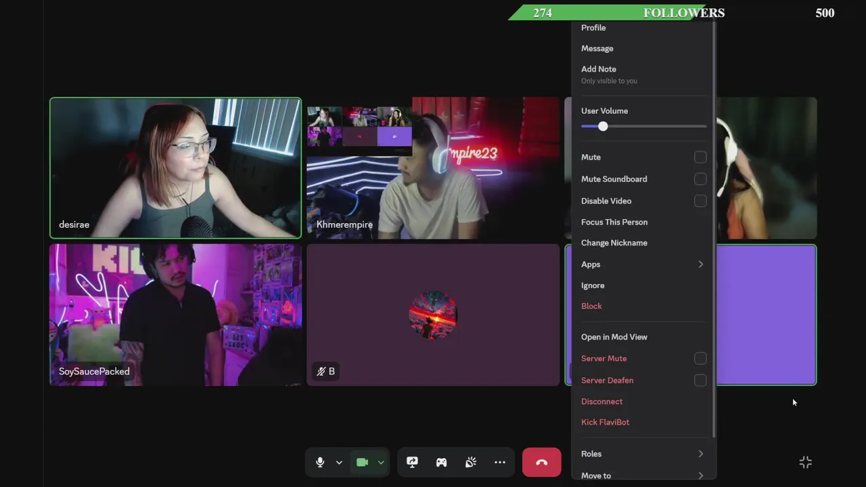Screen dimensions: 866x487
Task: Select Khmerempire's video tile
Action: pos(433,168)
